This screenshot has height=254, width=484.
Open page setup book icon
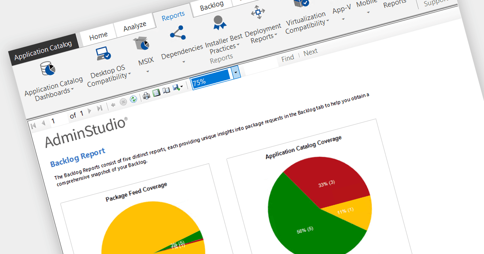[x=166, y=91]
